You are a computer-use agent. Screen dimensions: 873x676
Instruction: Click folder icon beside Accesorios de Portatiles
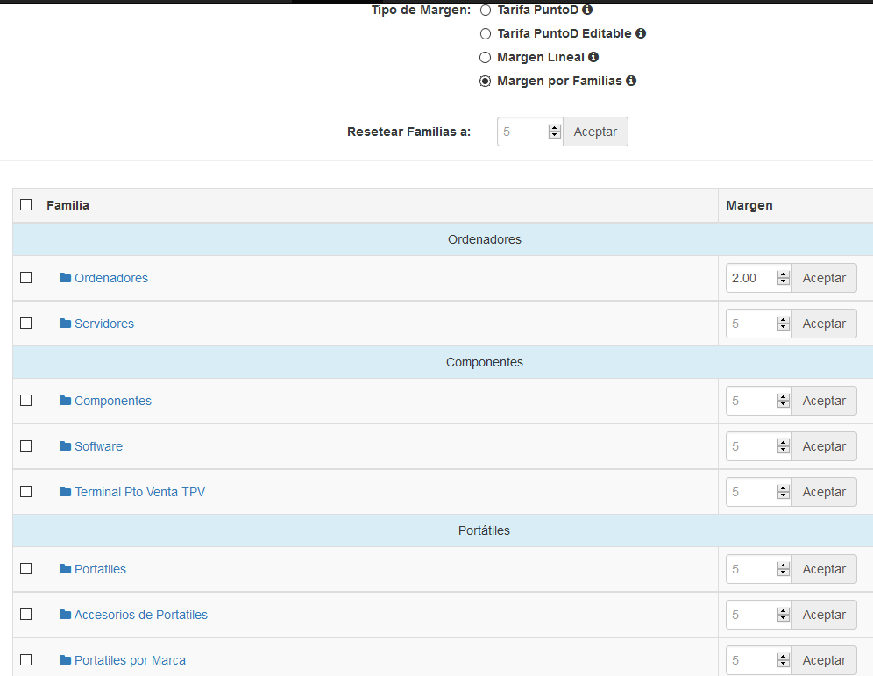pyautogui.click(x=65, y=615)
